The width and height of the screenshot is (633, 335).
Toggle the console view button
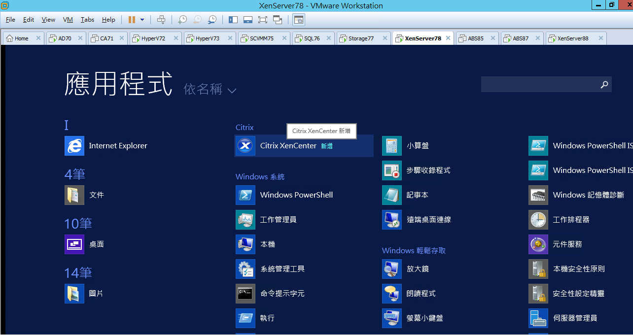coord(299,20)
